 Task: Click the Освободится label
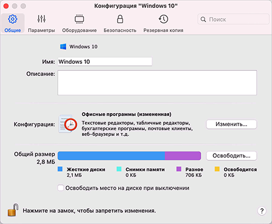(x=240, y=169)
